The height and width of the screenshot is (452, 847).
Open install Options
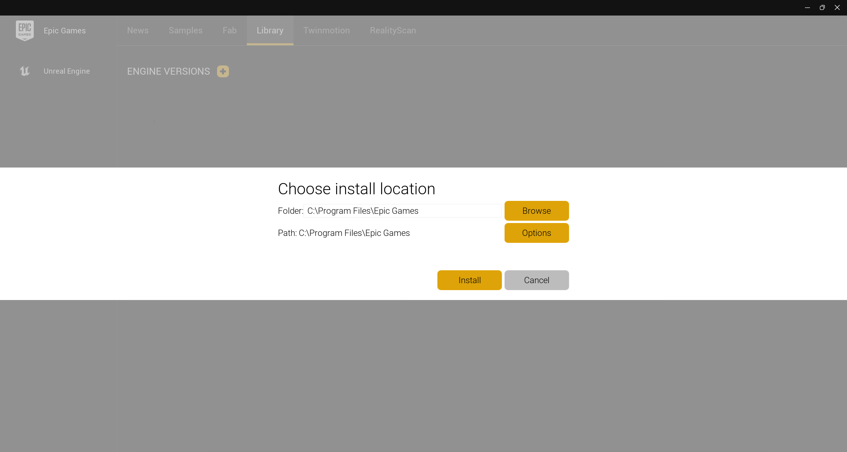[x=536, y=233]
